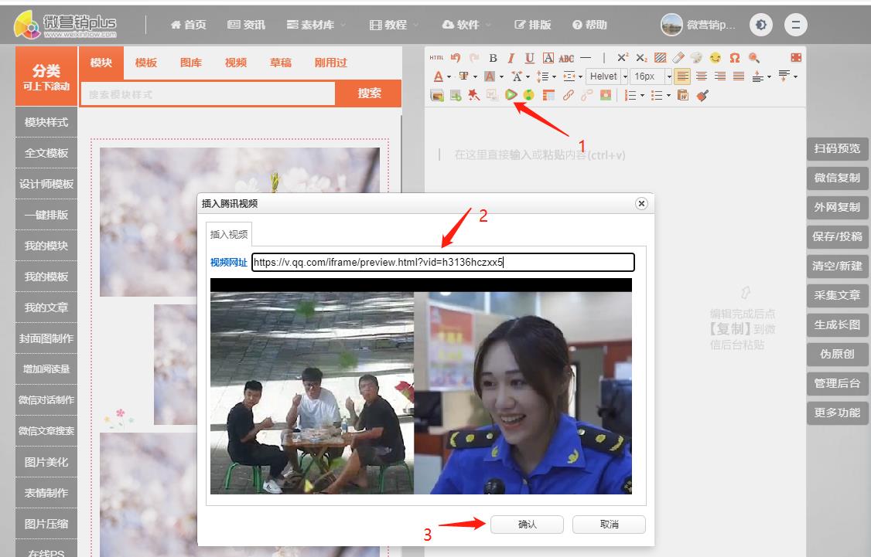Click 取消 in the video dialog
Screen dimensions: 871x557
(609, 525)
